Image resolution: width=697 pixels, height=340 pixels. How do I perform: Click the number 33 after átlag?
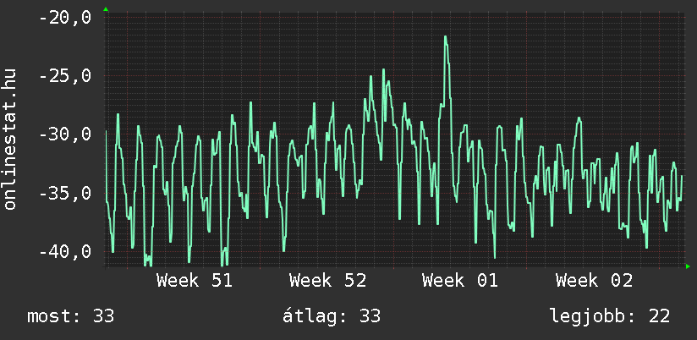(x=370, y=316)
